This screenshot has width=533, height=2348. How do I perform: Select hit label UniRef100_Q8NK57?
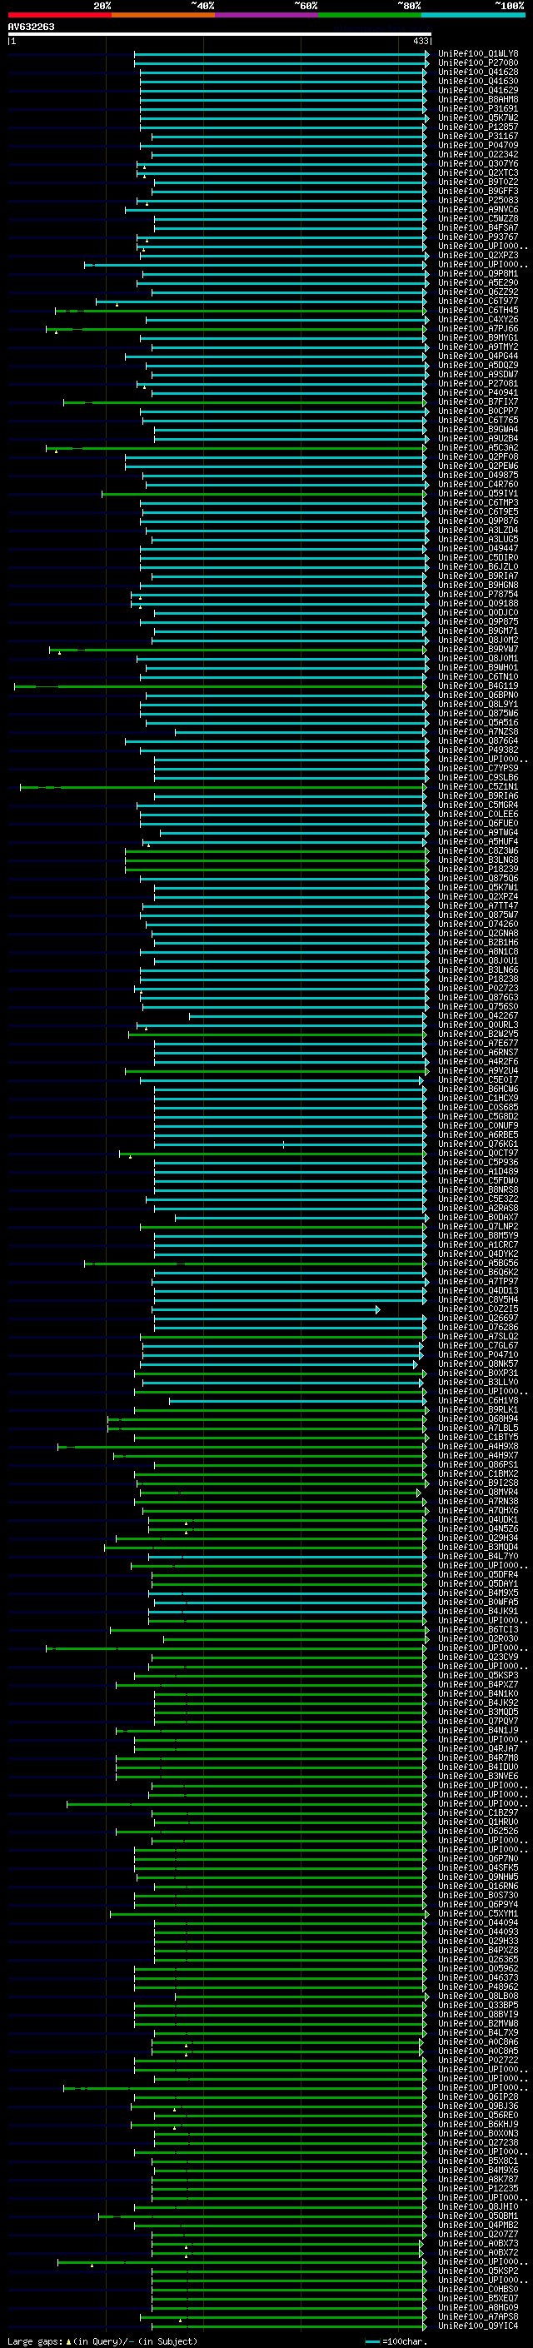(x=478, y=1363)
